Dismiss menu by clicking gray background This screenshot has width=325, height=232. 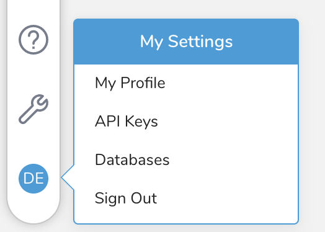pyautogui.click(x=312, y=125)
